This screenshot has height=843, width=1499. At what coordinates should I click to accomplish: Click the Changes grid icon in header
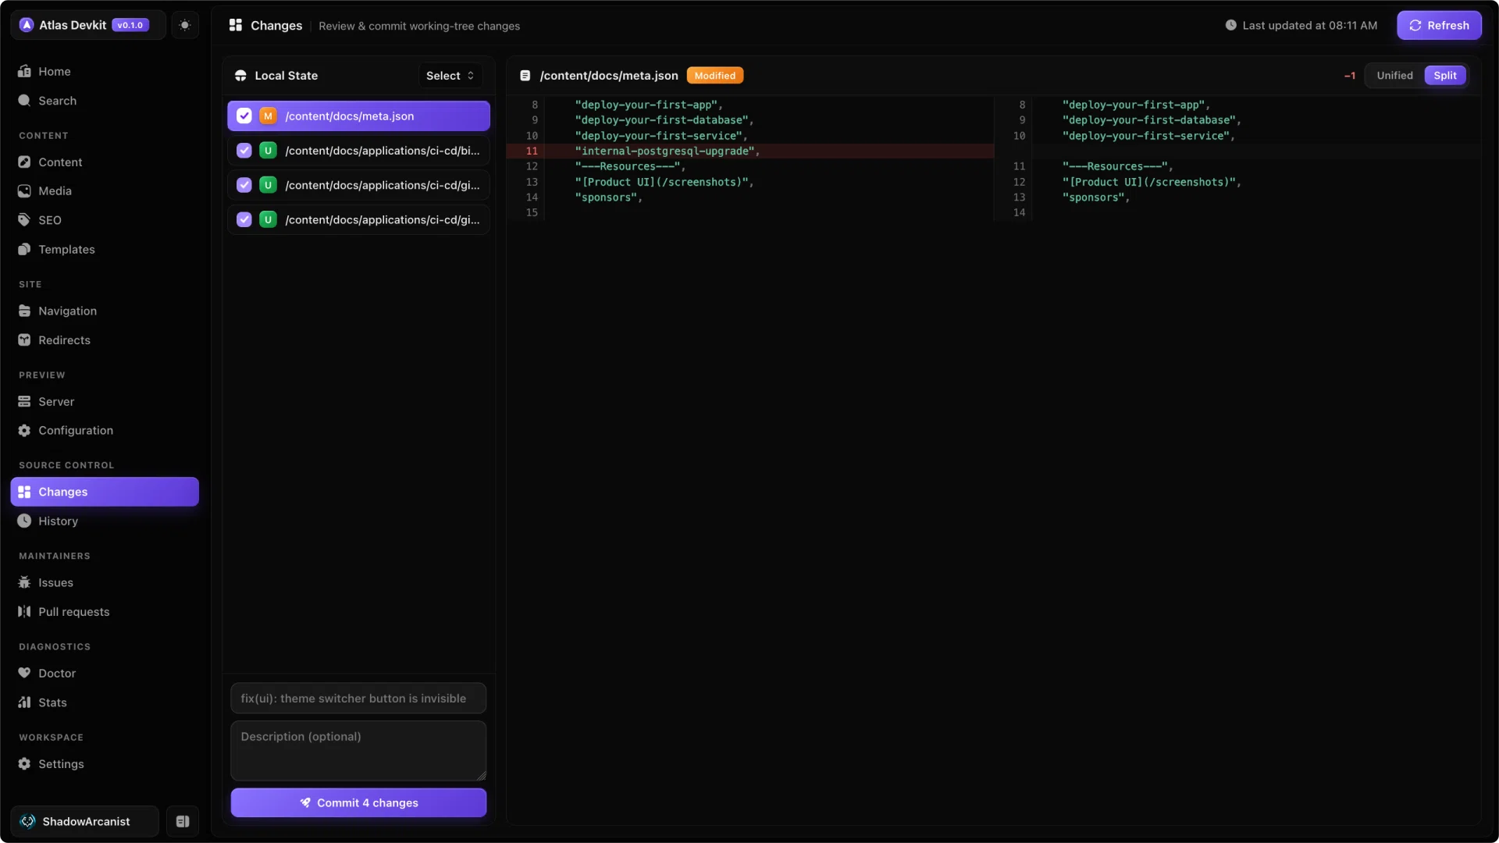tap(236, 26)
